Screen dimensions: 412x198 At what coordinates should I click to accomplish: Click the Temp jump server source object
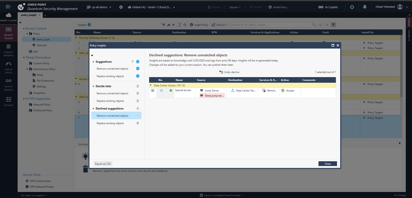point(212,96)
